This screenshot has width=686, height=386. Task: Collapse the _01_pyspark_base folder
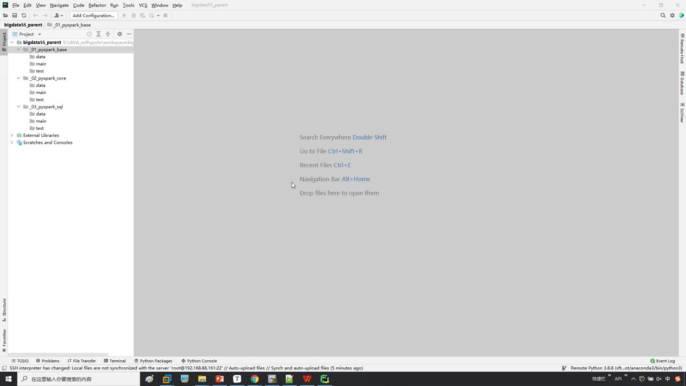tap(18, 49)
